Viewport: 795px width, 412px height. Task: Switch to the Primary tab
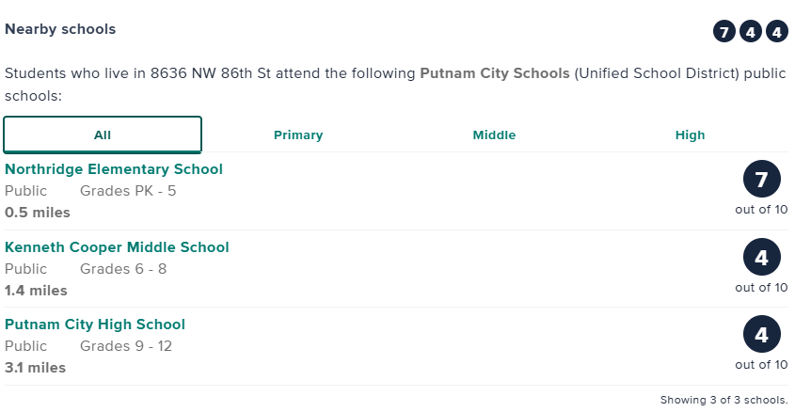(x=298, y=135)
